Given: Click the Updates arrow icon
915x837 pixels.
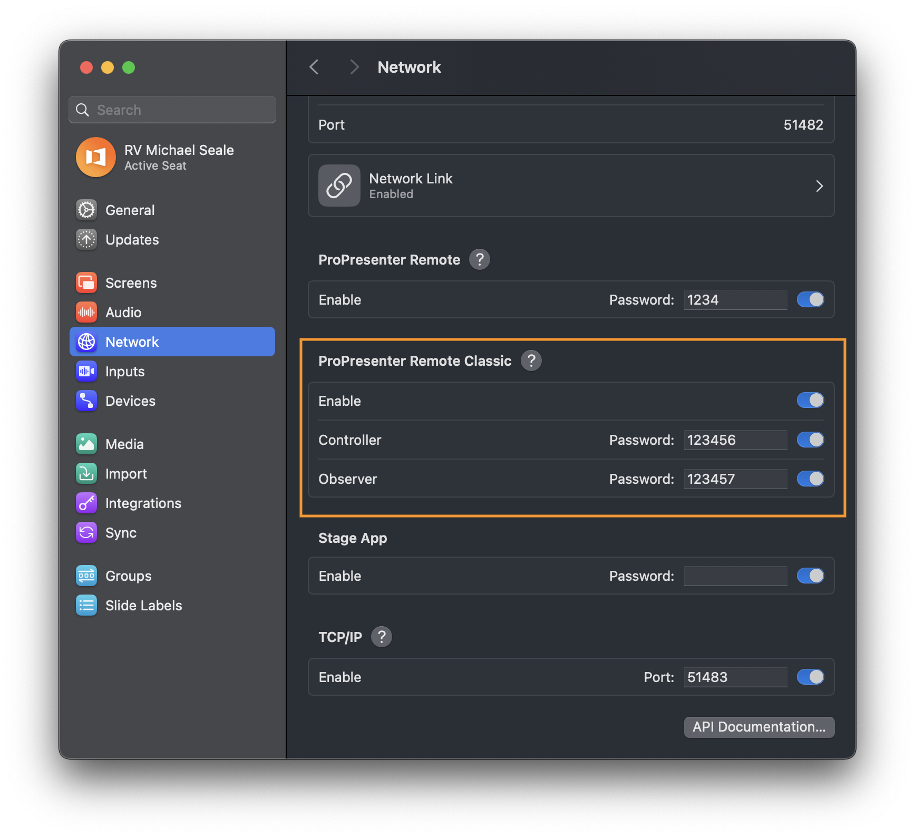Looking at the screenshot, I should pos(86,239).
